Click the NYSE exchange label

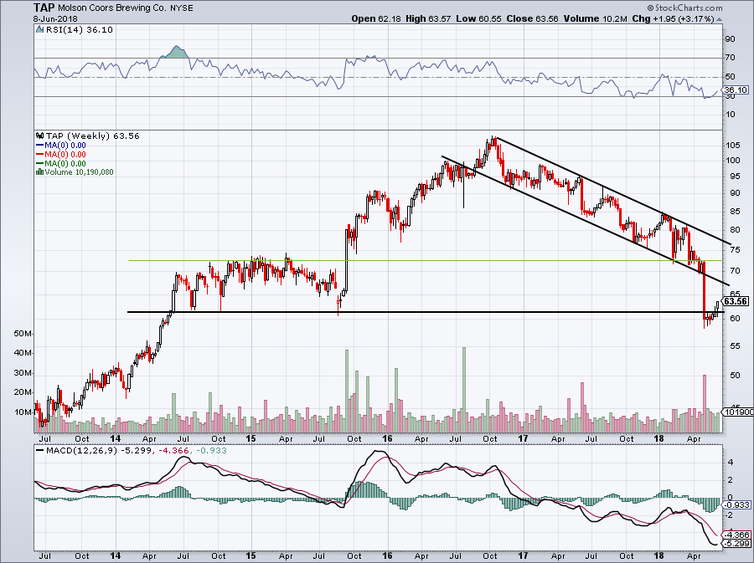point(182,8)
